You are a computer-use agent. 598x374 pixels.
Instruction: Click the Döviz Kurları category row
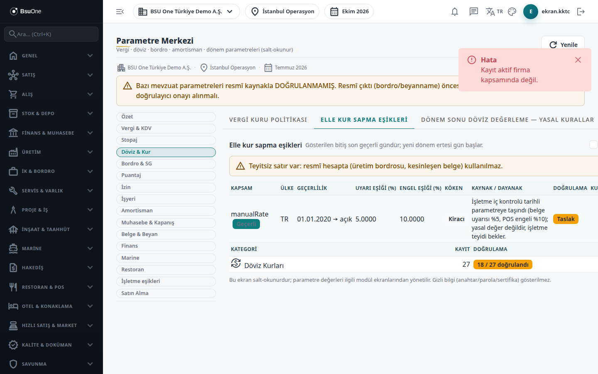pos(414,264)
